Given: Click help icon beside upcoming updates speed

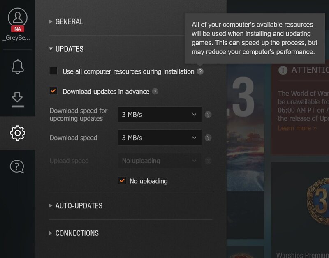Looking at the screenshot, I should pyautogui.click(x=208, y=115).
